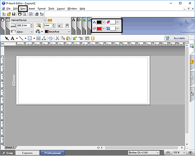
Task: Click the green Undo arrow icon
Action: pos(75,38)
